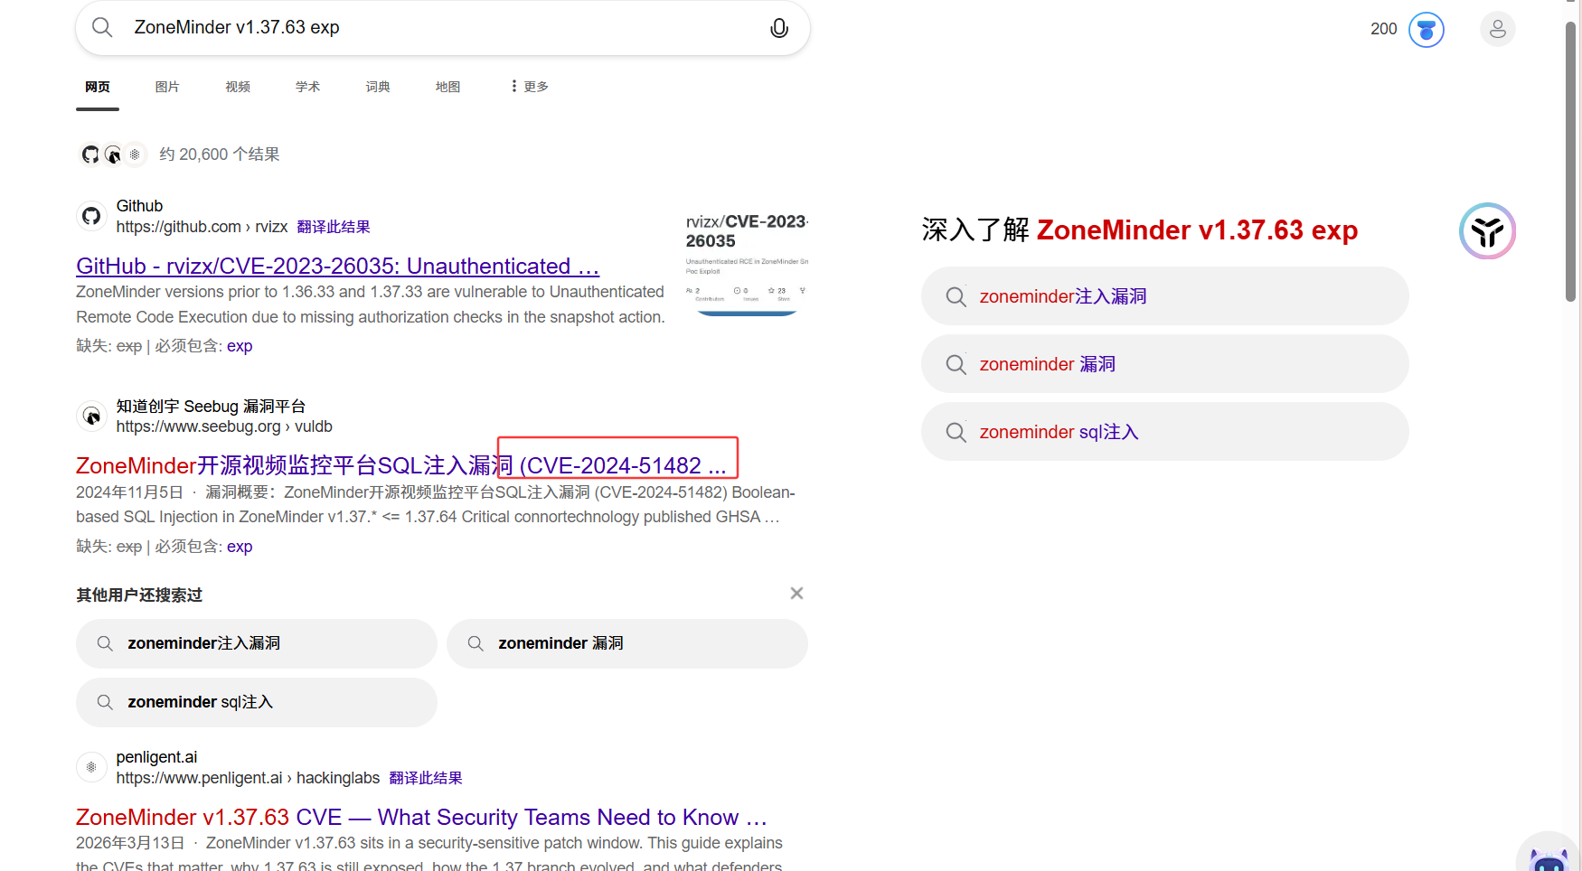Close the 其他用户还搜索过 section

pos(796,594)
